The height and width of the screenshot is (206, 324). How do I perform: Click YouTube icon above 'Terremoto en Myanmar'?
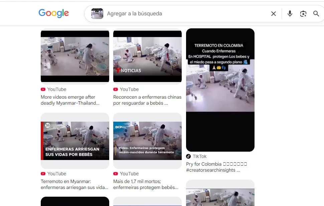43,174
